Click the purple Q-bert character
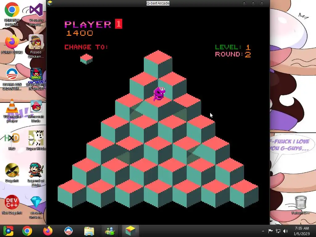Viewport: 316px width, 237px height. coord(160,94)
